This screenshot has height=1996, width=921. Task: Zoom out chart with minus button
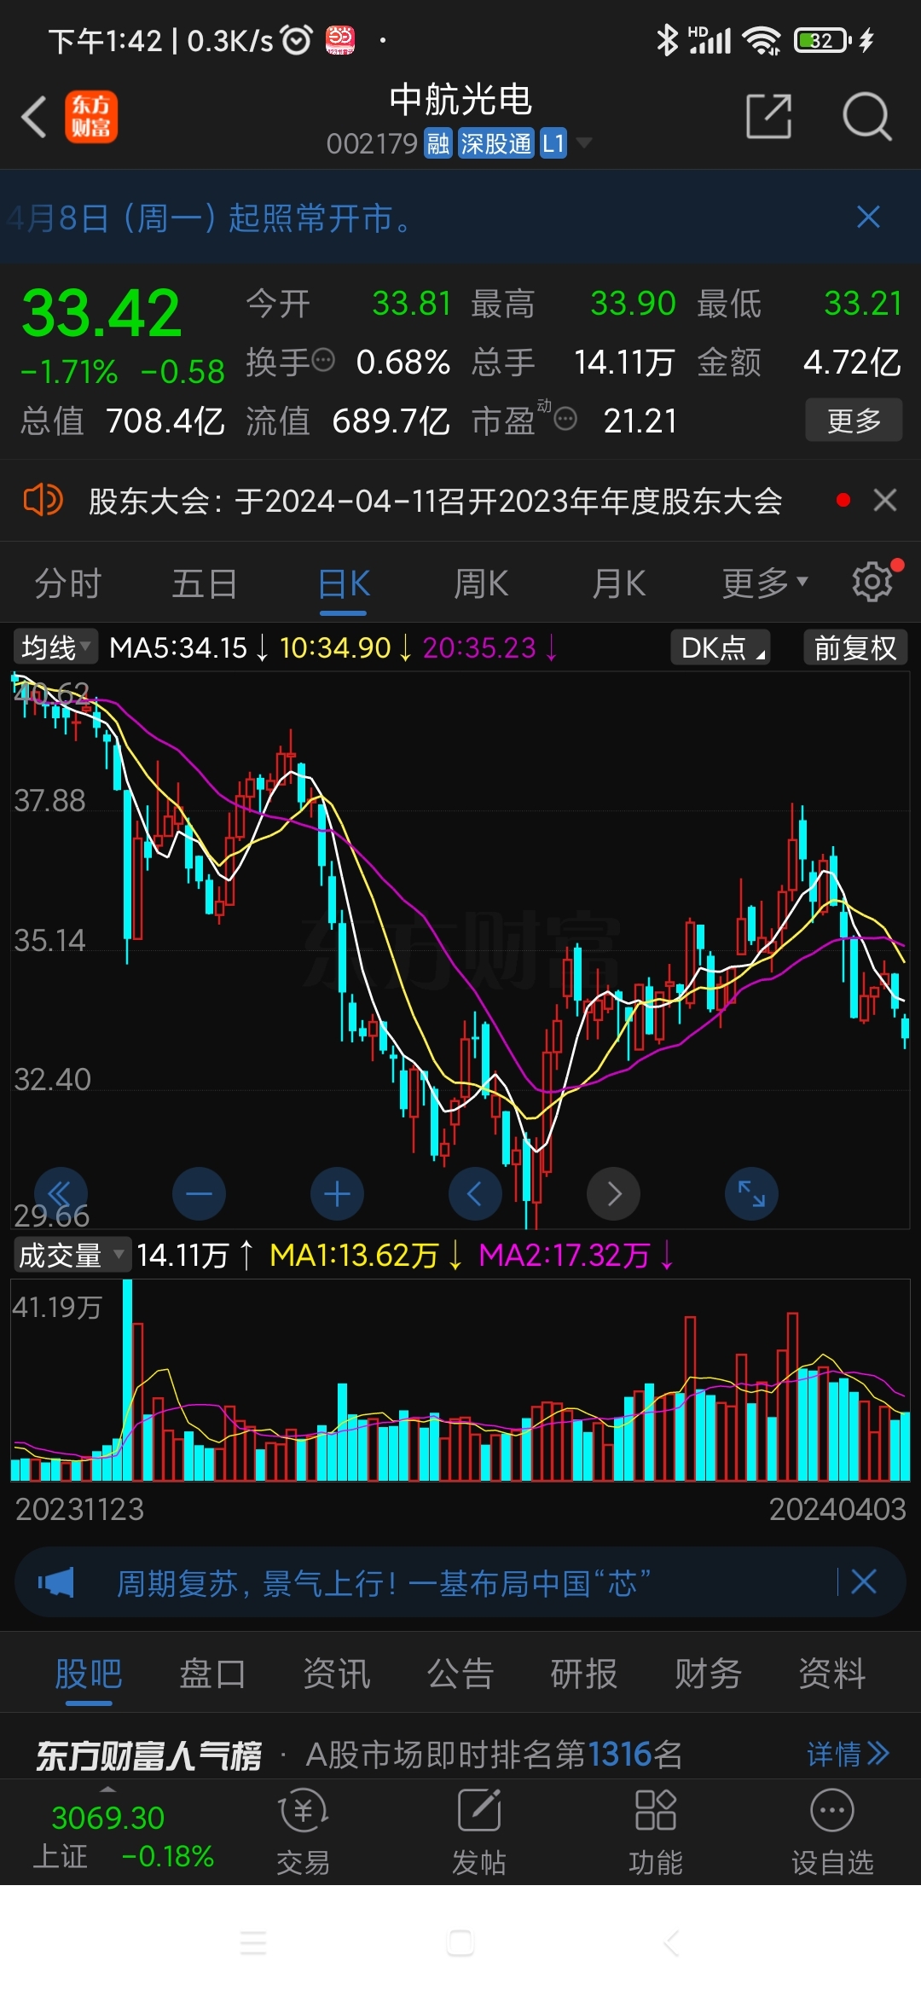(x=199, y=1193)
